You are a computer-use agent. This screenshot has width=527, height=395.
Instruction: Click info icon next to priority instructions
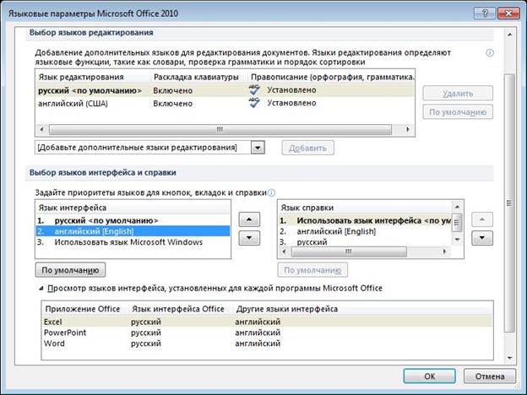coord(271,192)
